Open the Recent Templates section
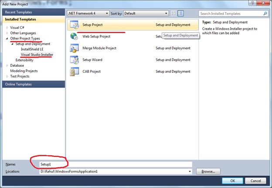 pyautogui.click(x=34, y=12)
